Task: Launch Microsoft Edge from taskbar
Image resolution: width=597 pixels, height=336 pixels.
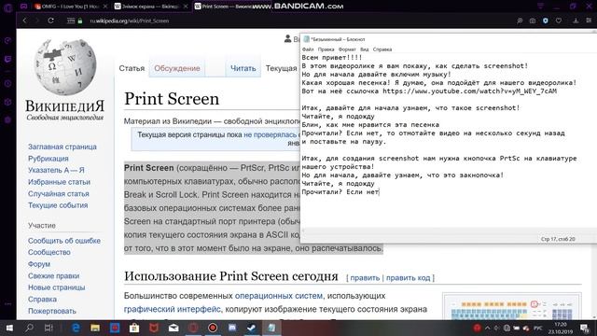Action: (x=76, y=328)
